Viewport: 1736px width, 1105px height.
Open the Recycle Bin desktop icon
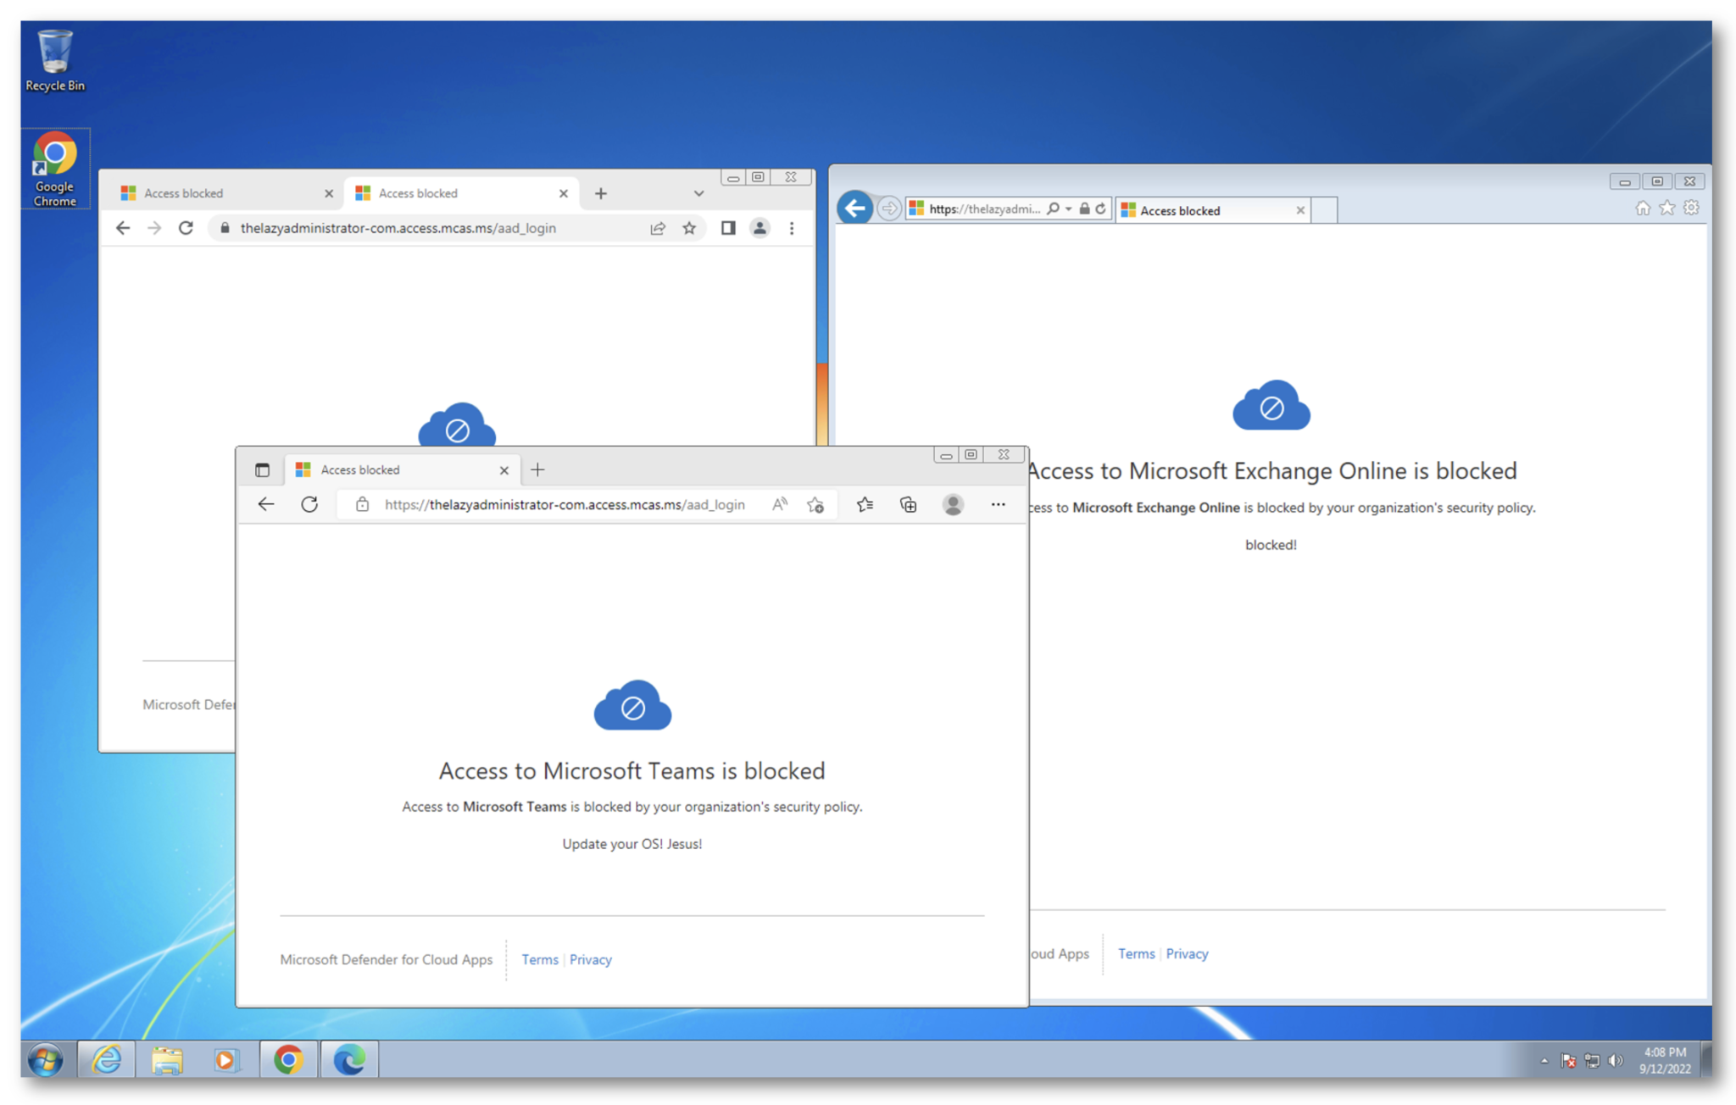tap(54, 60)
